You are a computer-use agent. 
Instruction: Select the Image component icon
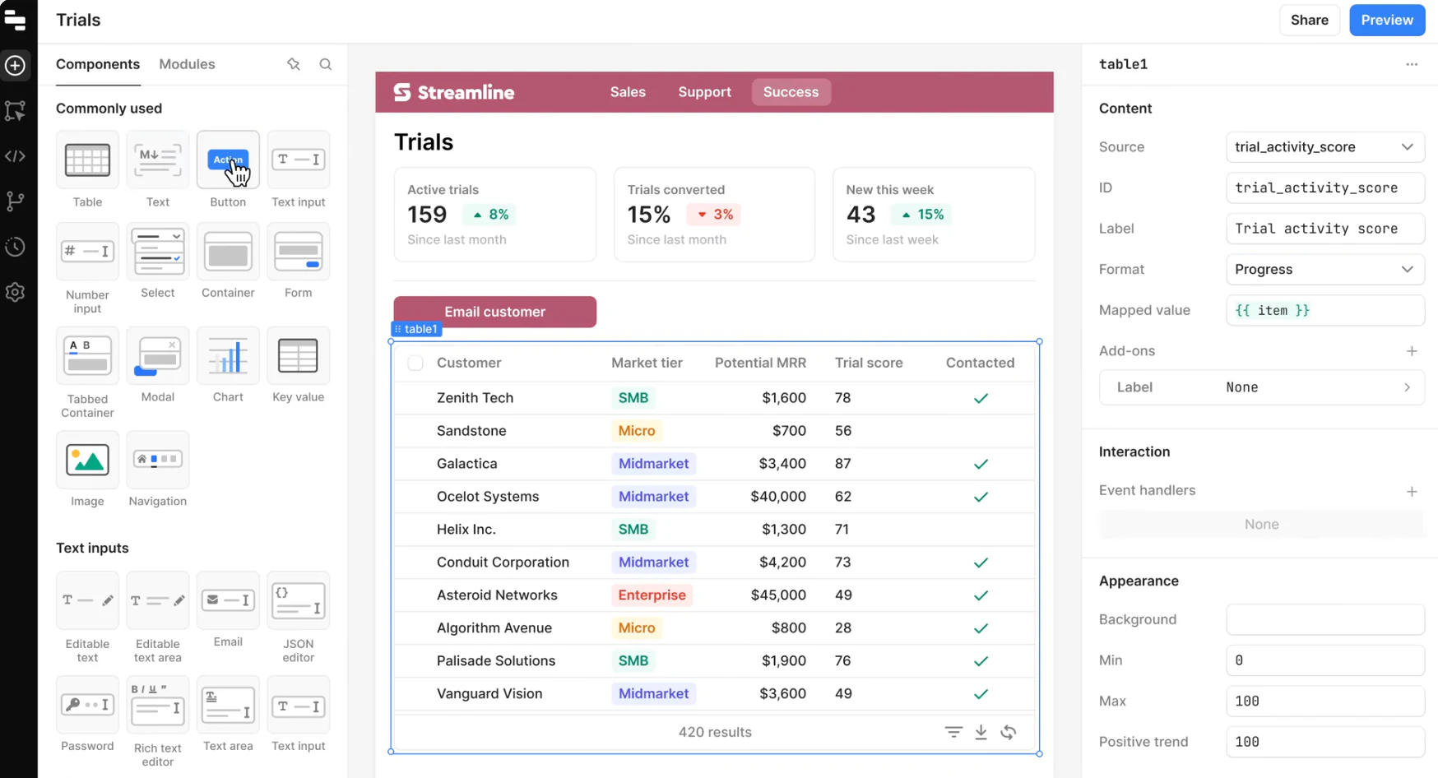coord(87,460)
